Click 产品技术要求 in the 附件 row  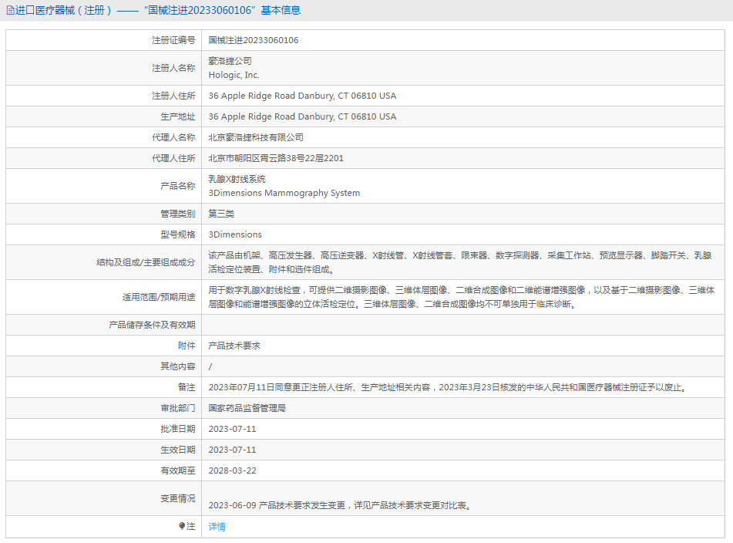pyautogui.click(x=234, y=346)
